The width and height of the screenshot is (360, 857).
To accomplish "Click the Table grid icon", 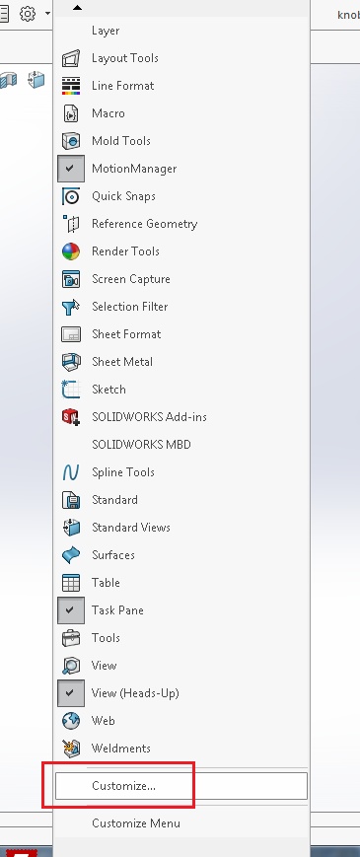I will click(x=71, y=583).
